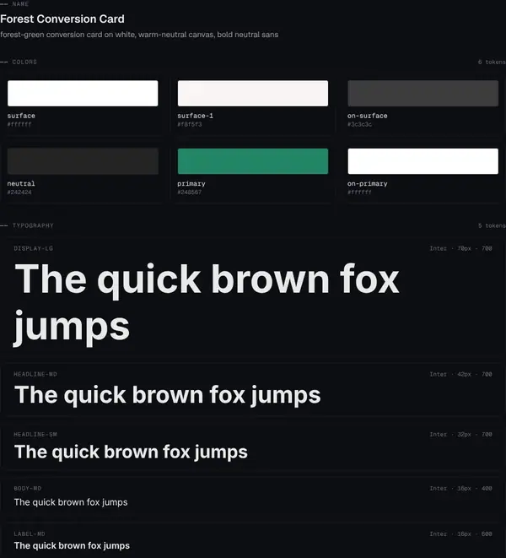Click the forest-green conversion card description text
The height and width of the screenshot is (558, 506).
(x=139, y=35)
